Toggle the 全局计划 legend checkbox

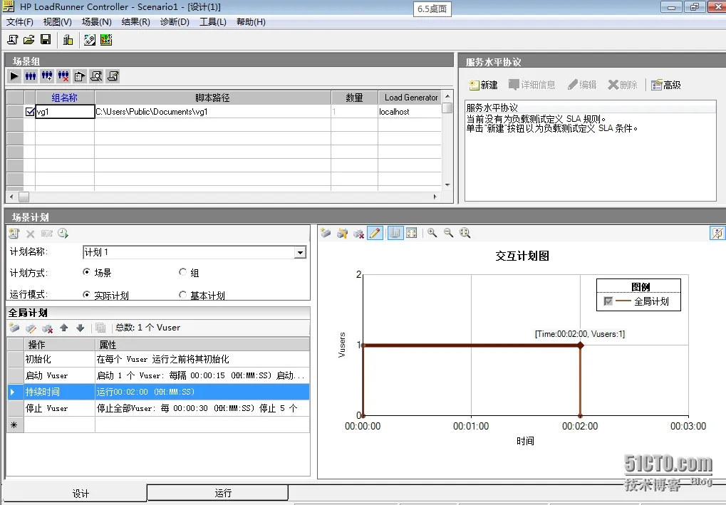(x=608, y=301)
